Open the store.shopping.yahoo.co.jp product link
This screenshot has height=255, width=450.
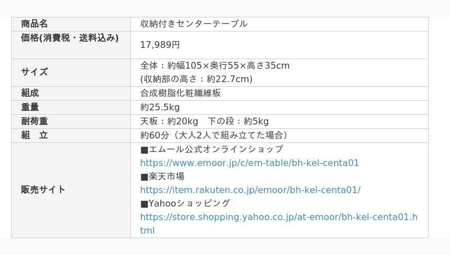[278, 217]
